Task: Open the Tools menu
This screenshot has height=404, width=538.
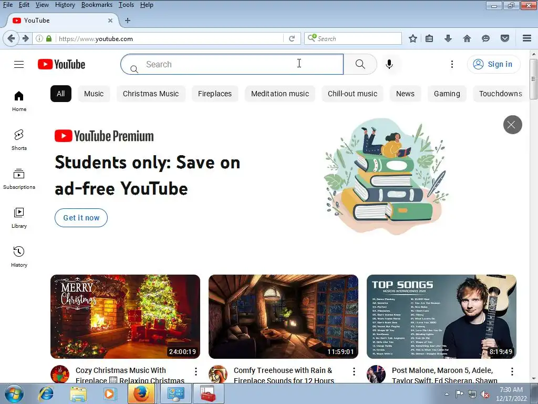Action: [x=126, y=5]
